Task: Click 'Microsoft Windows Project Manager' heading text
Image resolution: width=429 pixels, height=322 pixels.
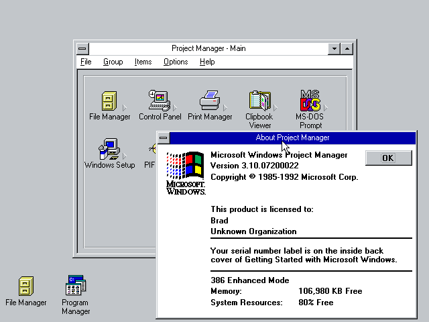Action: tap(279, 155)
